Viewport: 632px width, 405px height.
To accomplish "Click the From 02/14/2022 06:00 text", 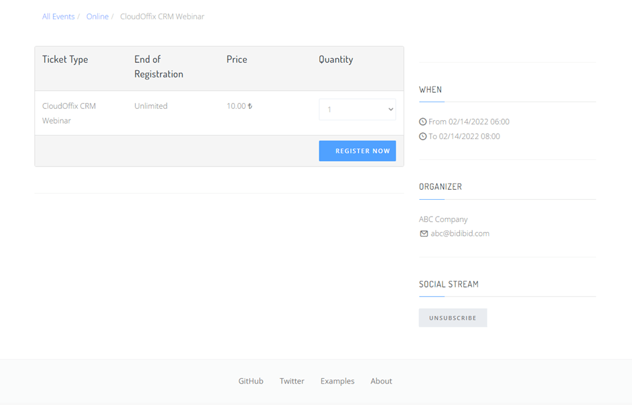I will pos(469,122).
